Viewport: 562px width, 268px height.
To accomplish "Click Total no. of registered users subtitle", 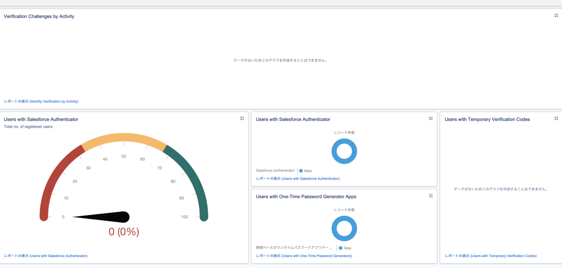I will (28, 127).
